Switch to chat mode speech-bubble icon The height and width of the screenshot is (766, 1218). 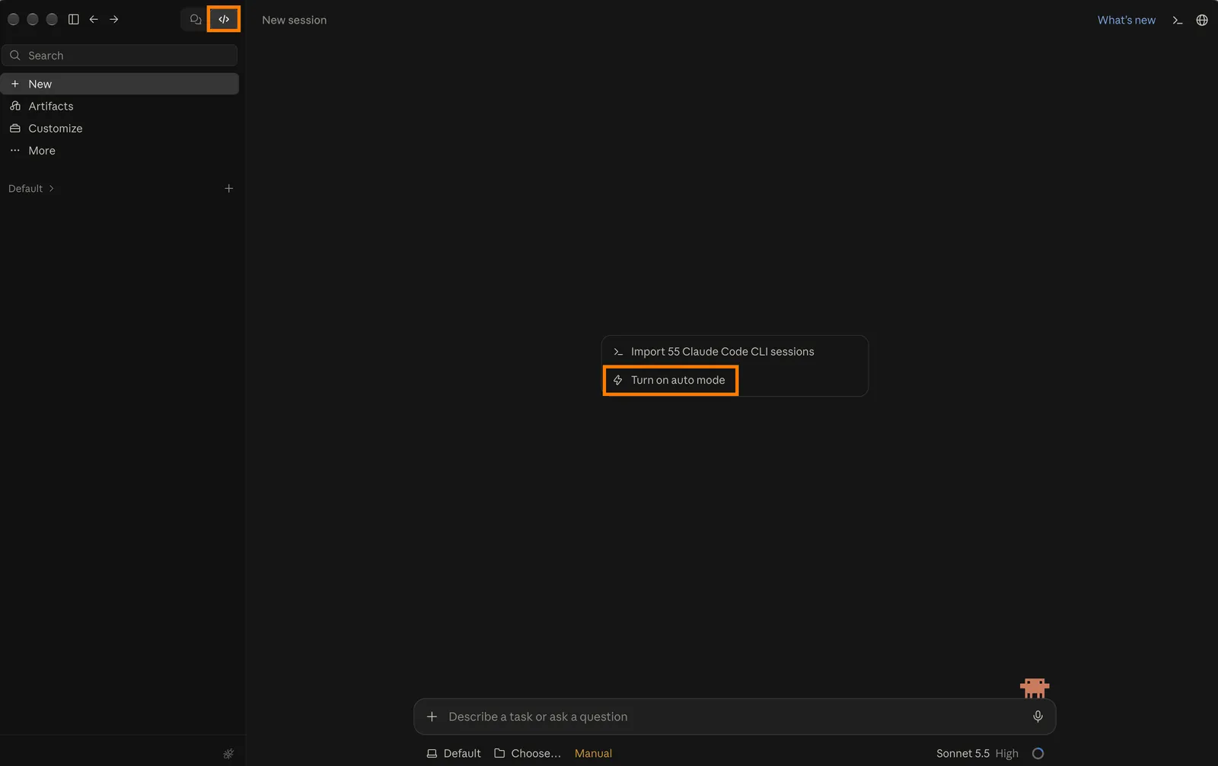(196, 19)
